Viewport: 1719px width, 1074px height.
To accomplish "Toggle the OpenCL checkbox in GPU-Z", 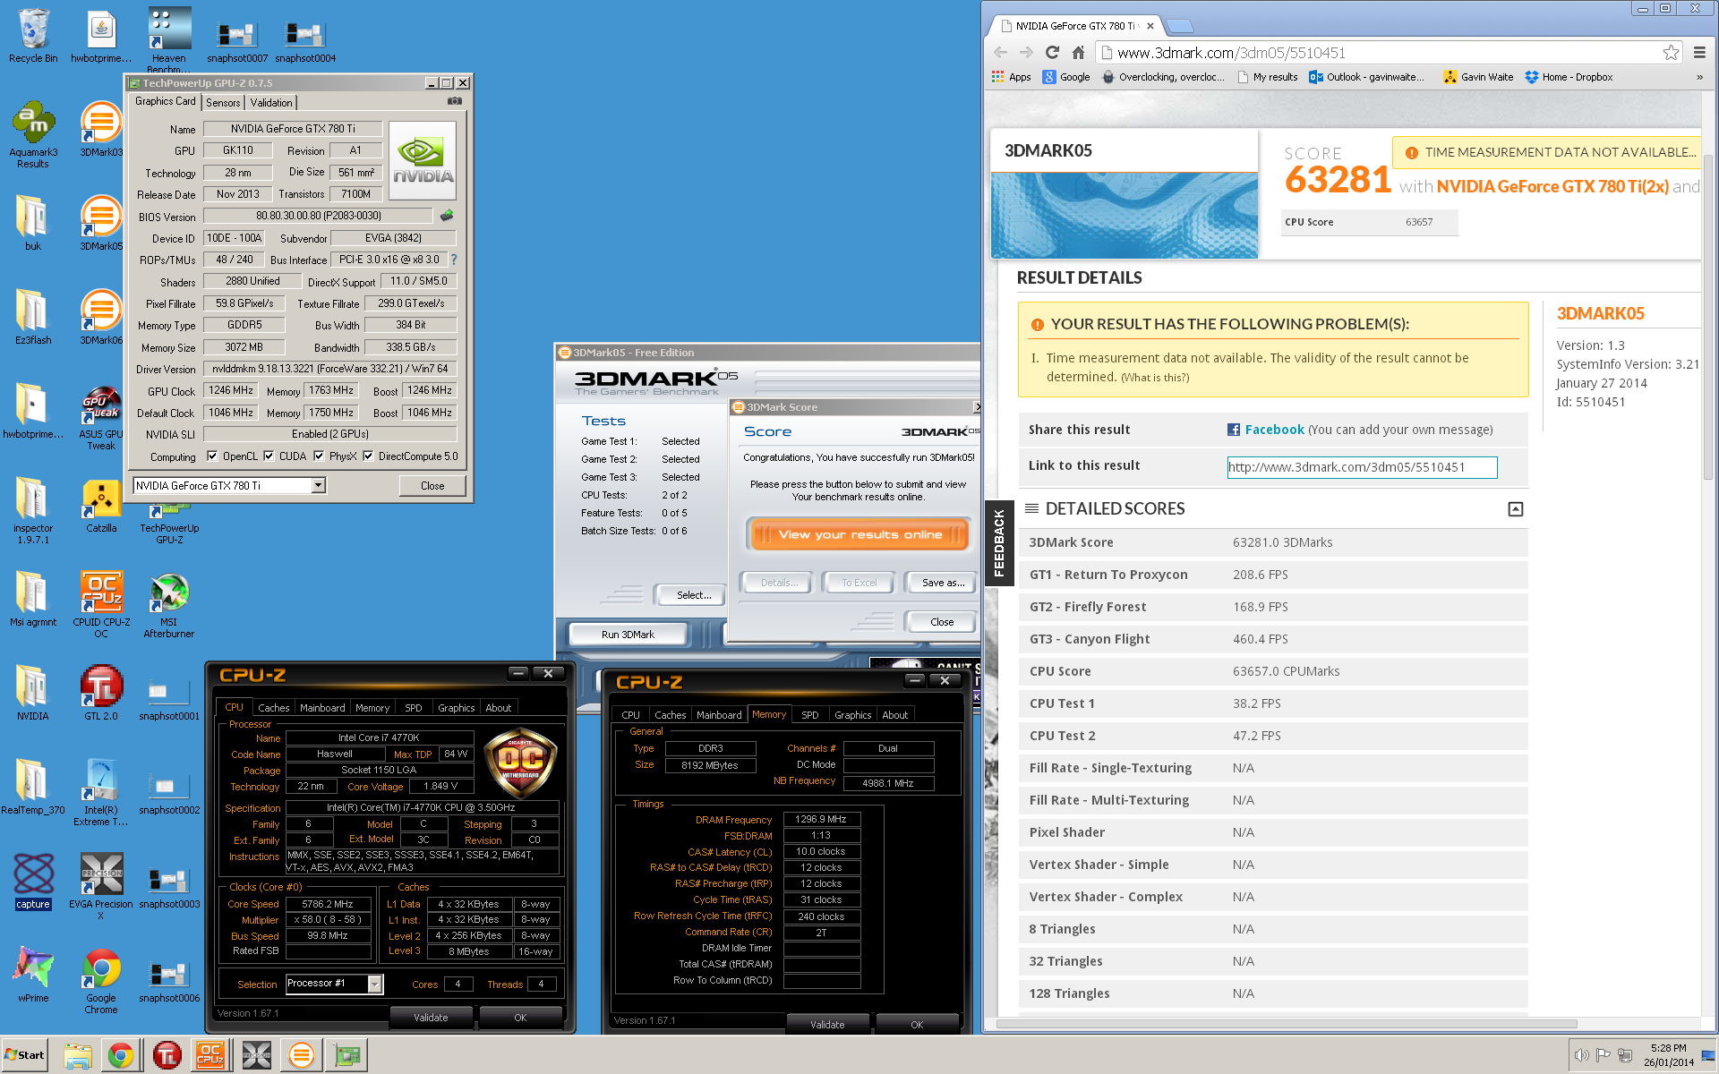I will click(x=212, y=456).
